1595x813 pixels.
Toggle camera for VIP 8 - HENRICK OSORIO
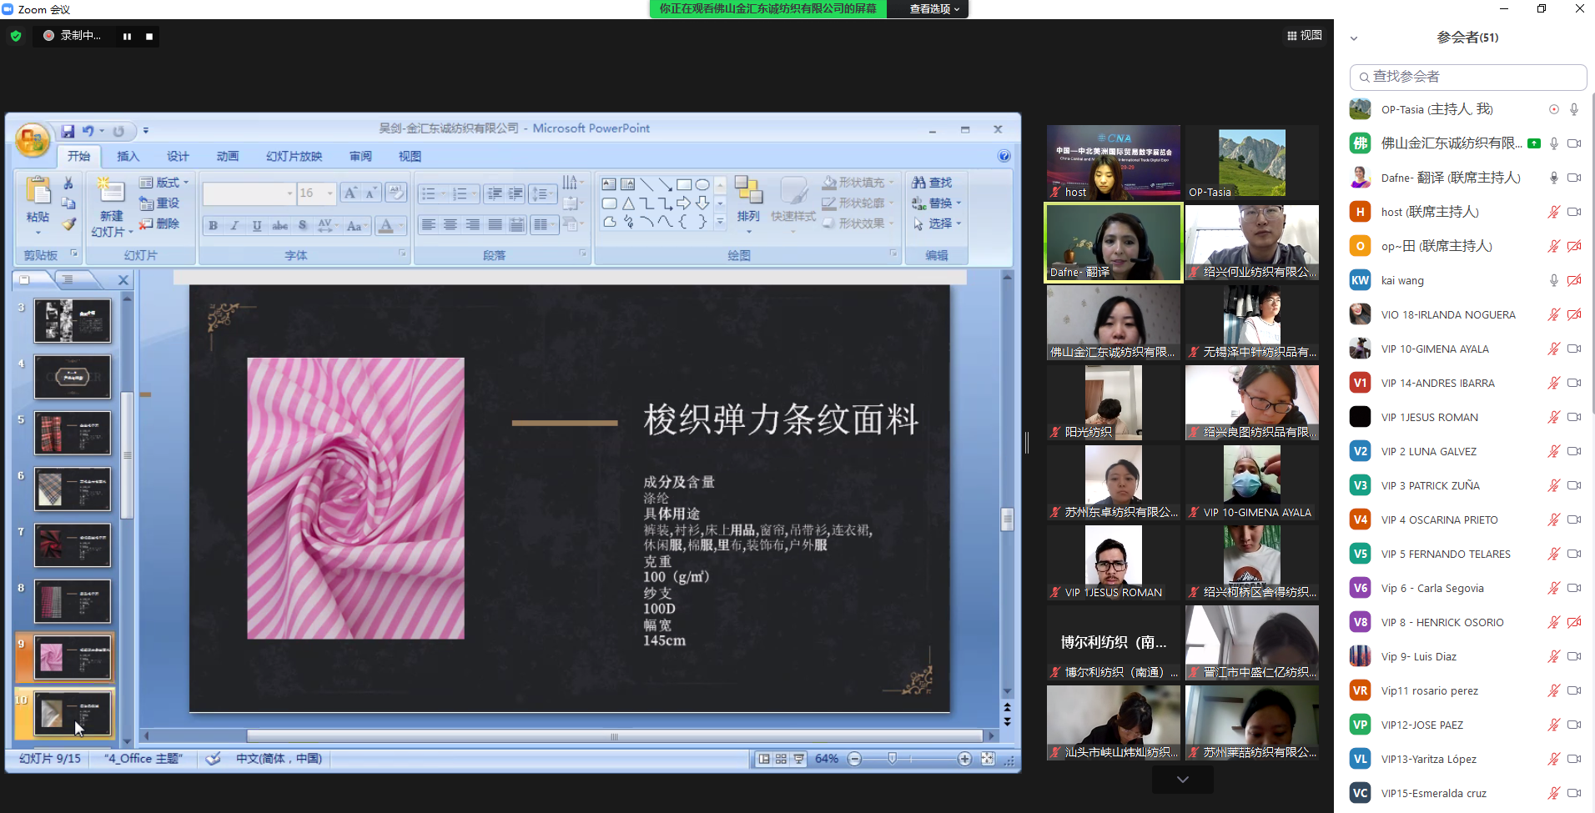click(x=1574, y=622)
